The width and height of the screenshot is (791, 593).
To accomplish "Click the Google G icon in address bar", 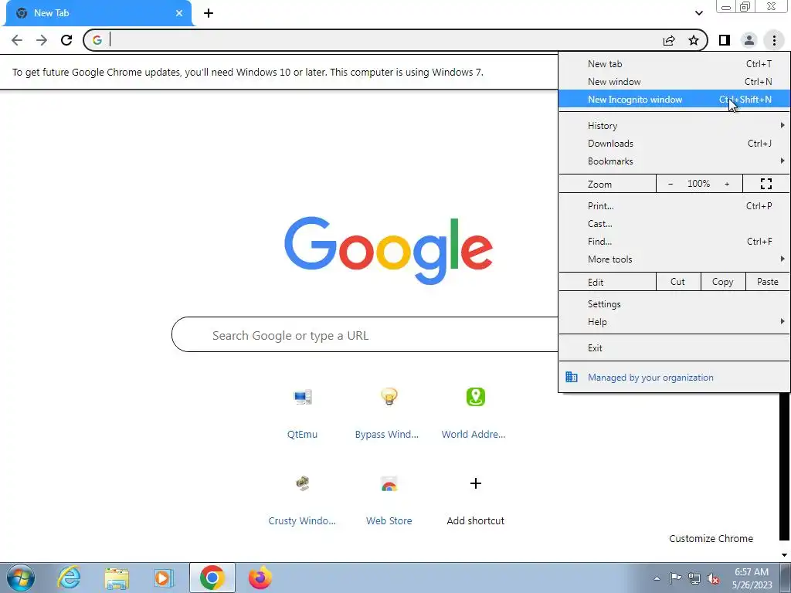I will pyautogui.click(x=97, y=40).
